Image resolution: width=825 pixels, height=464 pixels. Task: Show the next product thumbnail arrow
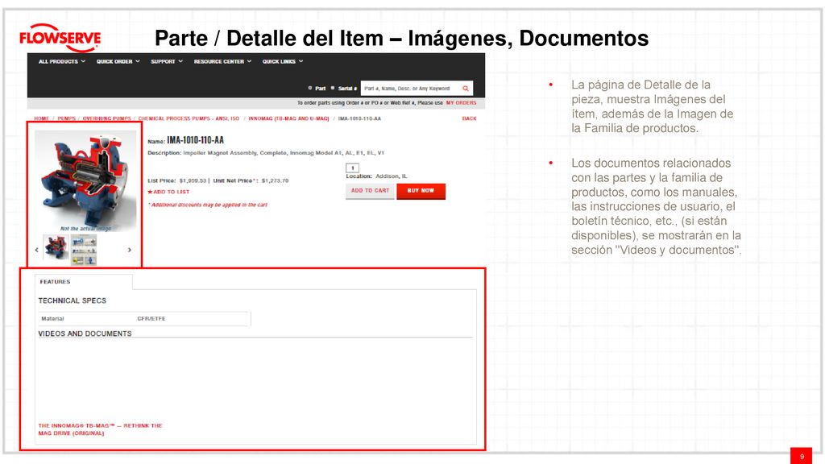click(130, 250)
